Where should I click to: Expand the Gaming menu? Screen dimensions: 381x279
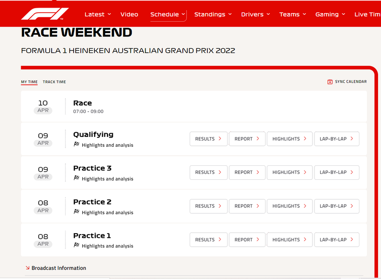[x=330, y=14]
